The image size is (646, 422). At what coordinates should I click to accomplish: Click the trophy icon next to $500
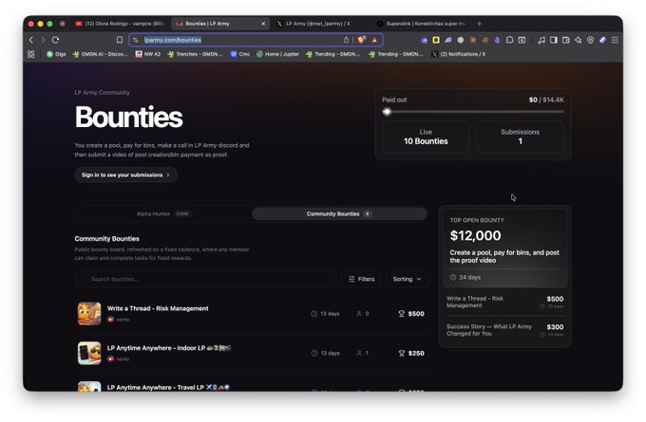pos(401,314)
